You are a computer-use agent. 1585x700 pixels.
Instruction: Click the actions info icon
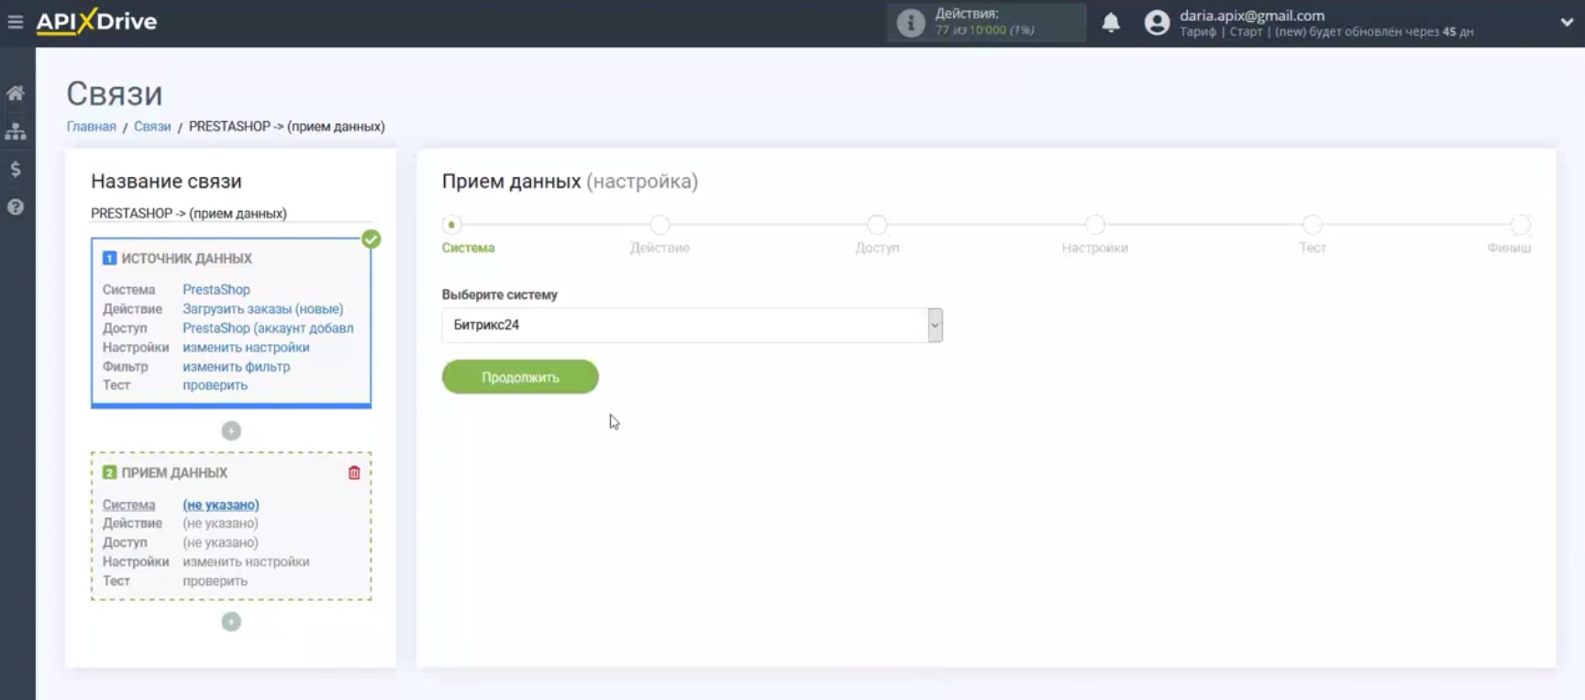point(910,22)
